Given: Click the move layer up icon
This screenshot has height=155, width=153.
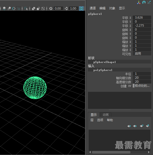Looking at the screenshot, I should [129, 126].
